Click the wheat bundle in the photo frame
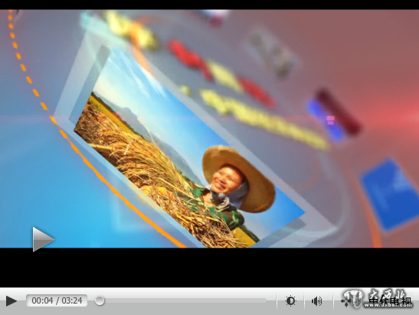Viewport: 419px width, 315px height. [x=149, y=160]
